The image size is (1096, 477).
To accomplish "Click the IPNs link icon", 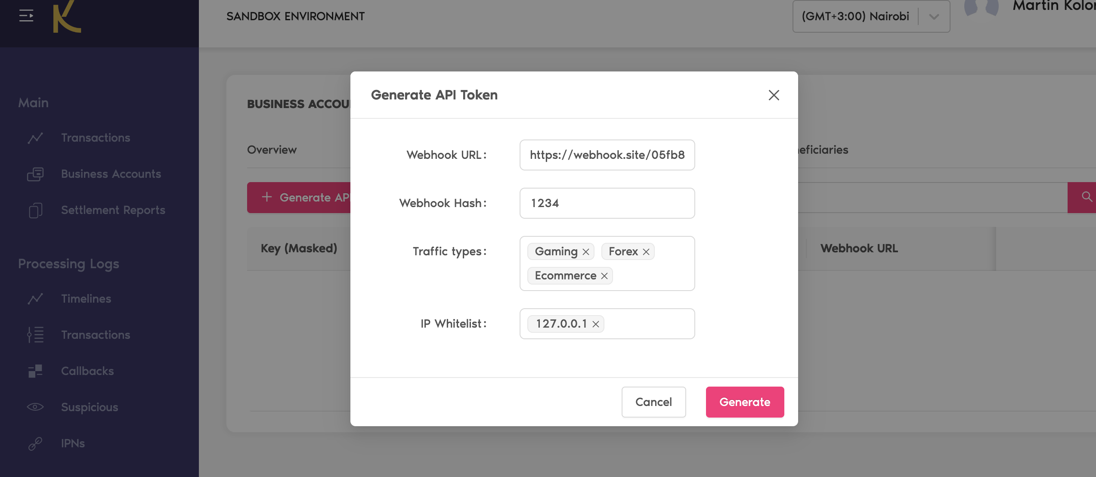I will point(35,443).
